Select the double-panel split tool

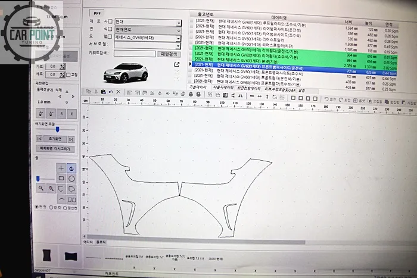click(71, 199)
